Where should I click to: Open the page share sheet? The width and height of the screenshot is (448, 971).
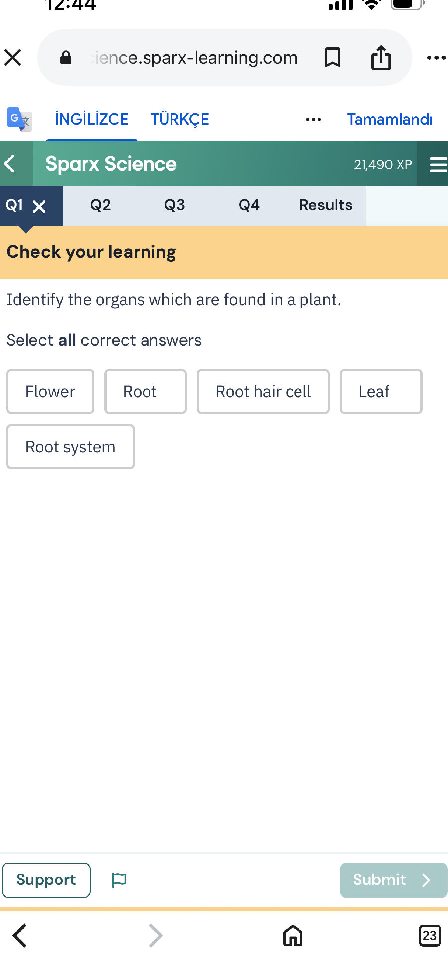click(x=380, y=57)
